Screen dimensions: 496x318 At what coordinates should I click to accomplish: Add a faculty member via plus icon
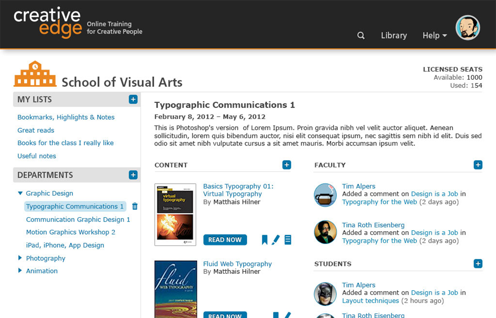click(x=478, y=165)
